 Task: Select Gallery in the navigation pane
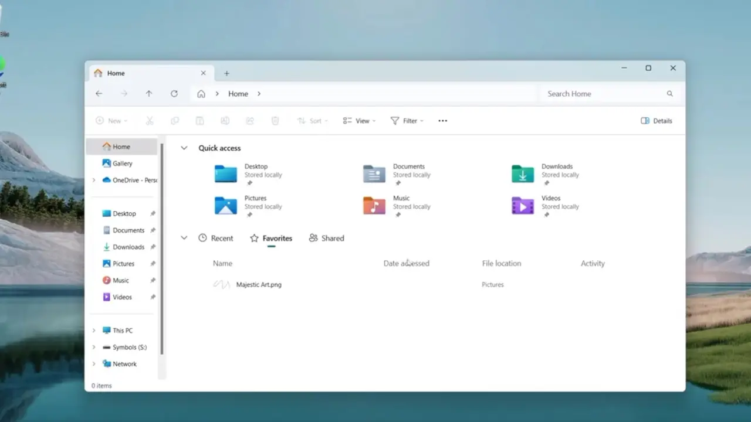point(122,164)
